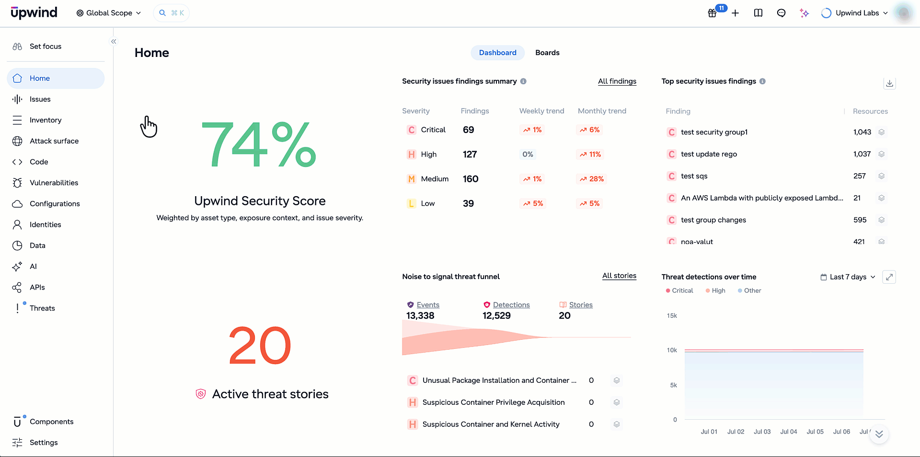Click Low weekly trend 5%

pyautogui.click(x=533, y=203)
